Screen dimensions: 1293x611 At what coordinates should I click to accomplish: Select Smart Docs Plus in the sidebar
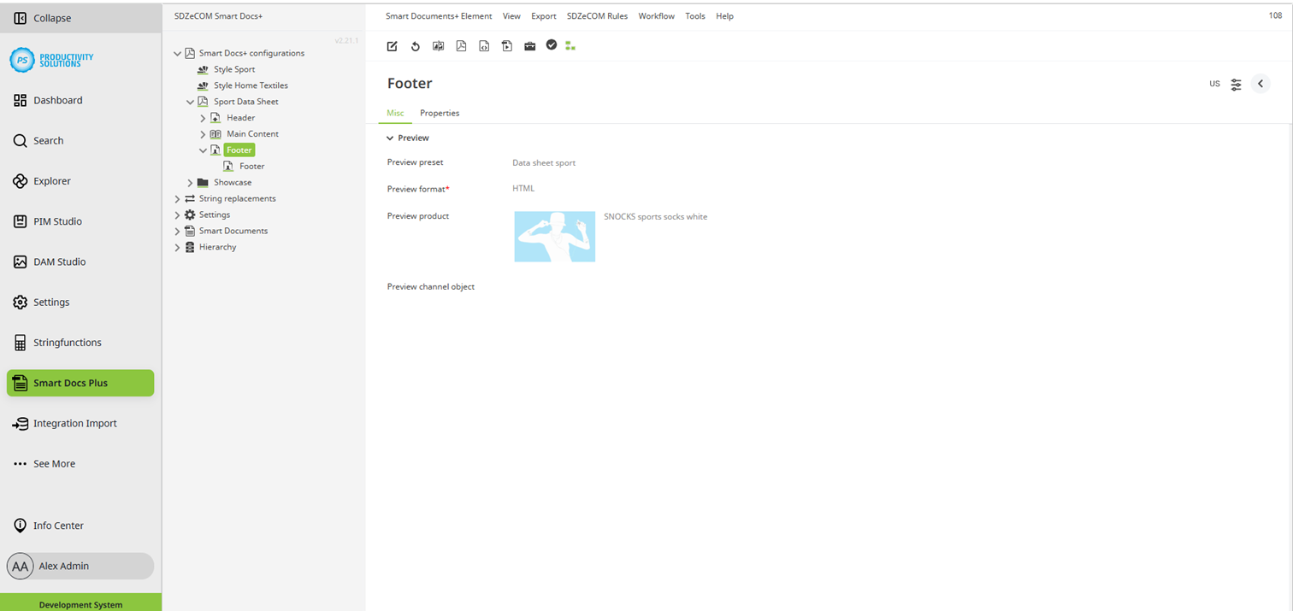point(80,383)
